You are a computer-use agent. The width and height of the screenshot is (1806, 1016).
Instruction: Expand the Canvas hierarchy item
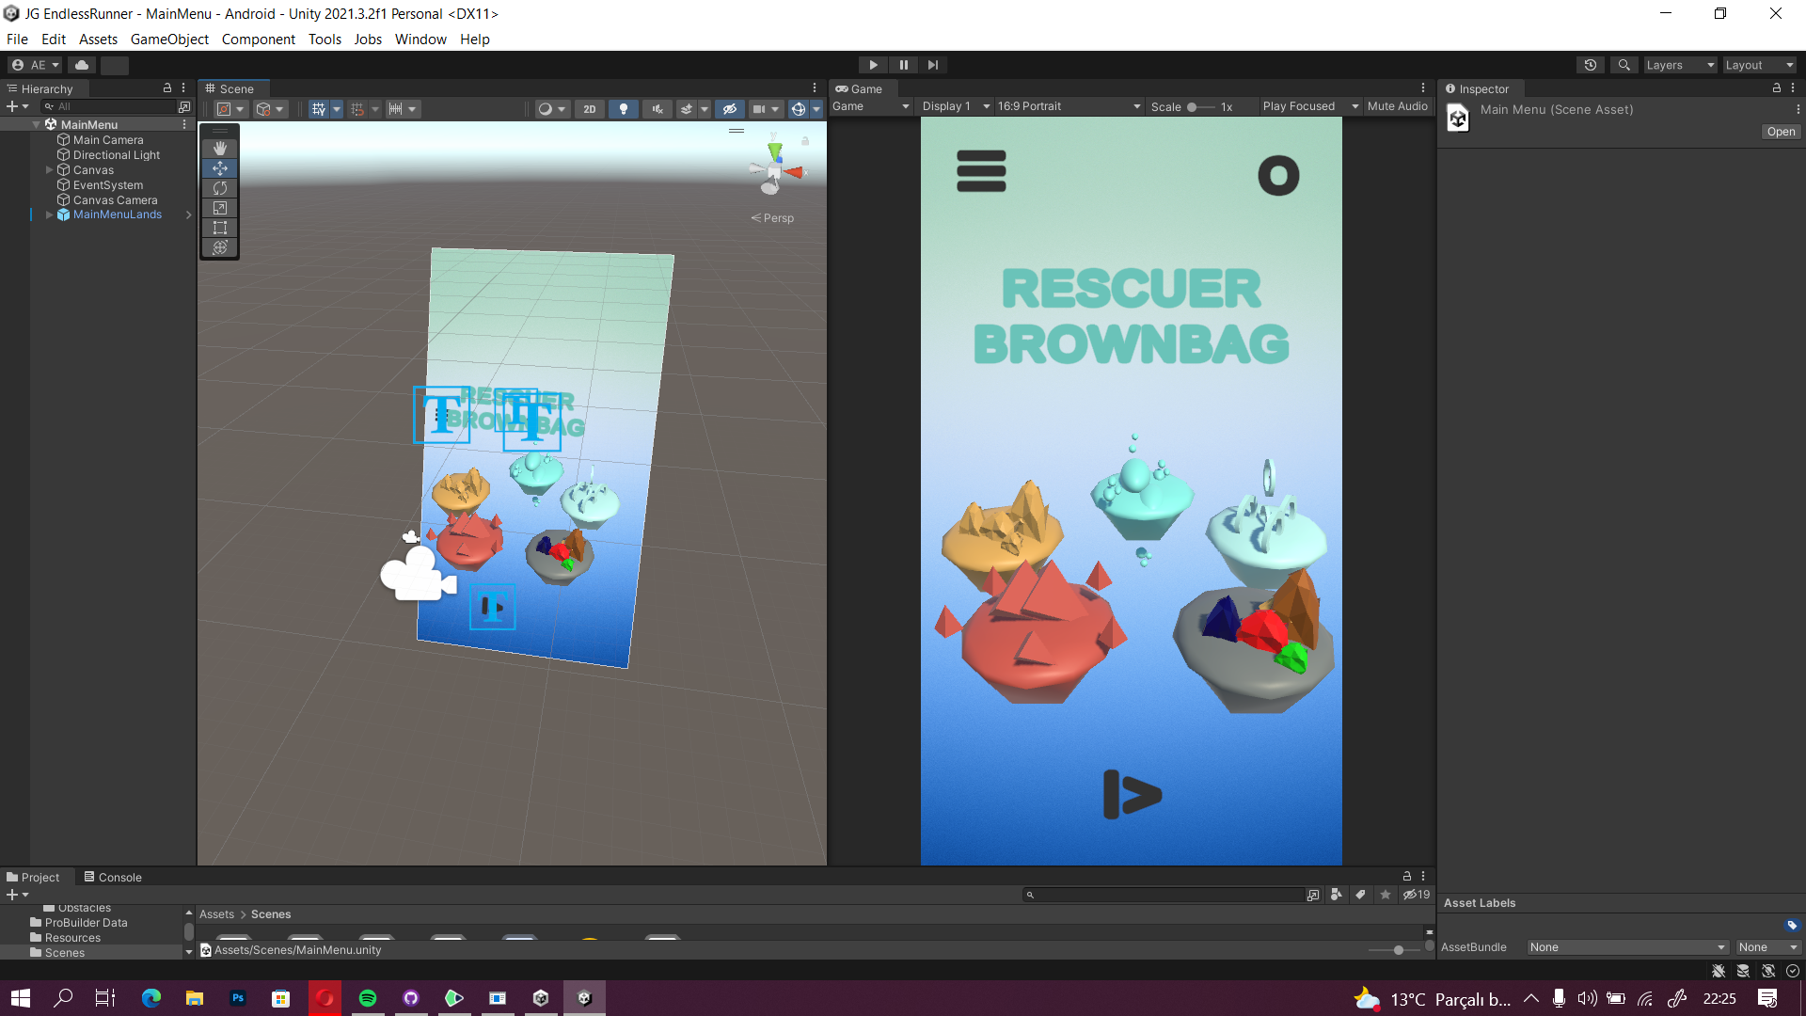[x=50, y=170]
